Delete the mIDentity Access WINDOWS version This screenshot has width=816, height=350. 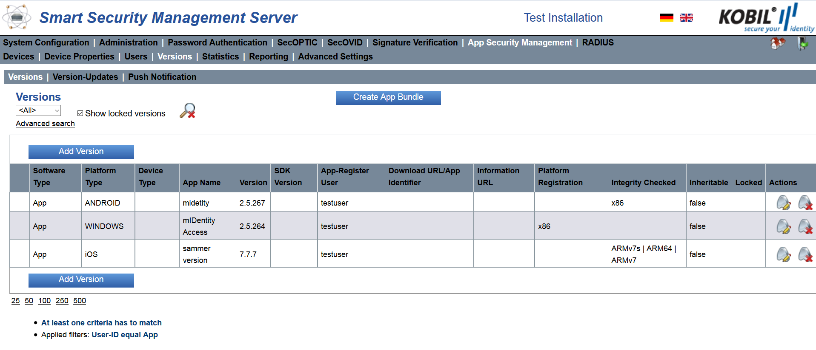(x=805, y=226)
